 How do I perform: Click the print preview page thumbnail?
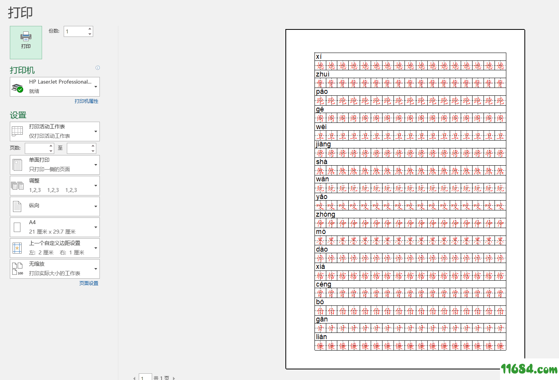click(405, 199)
